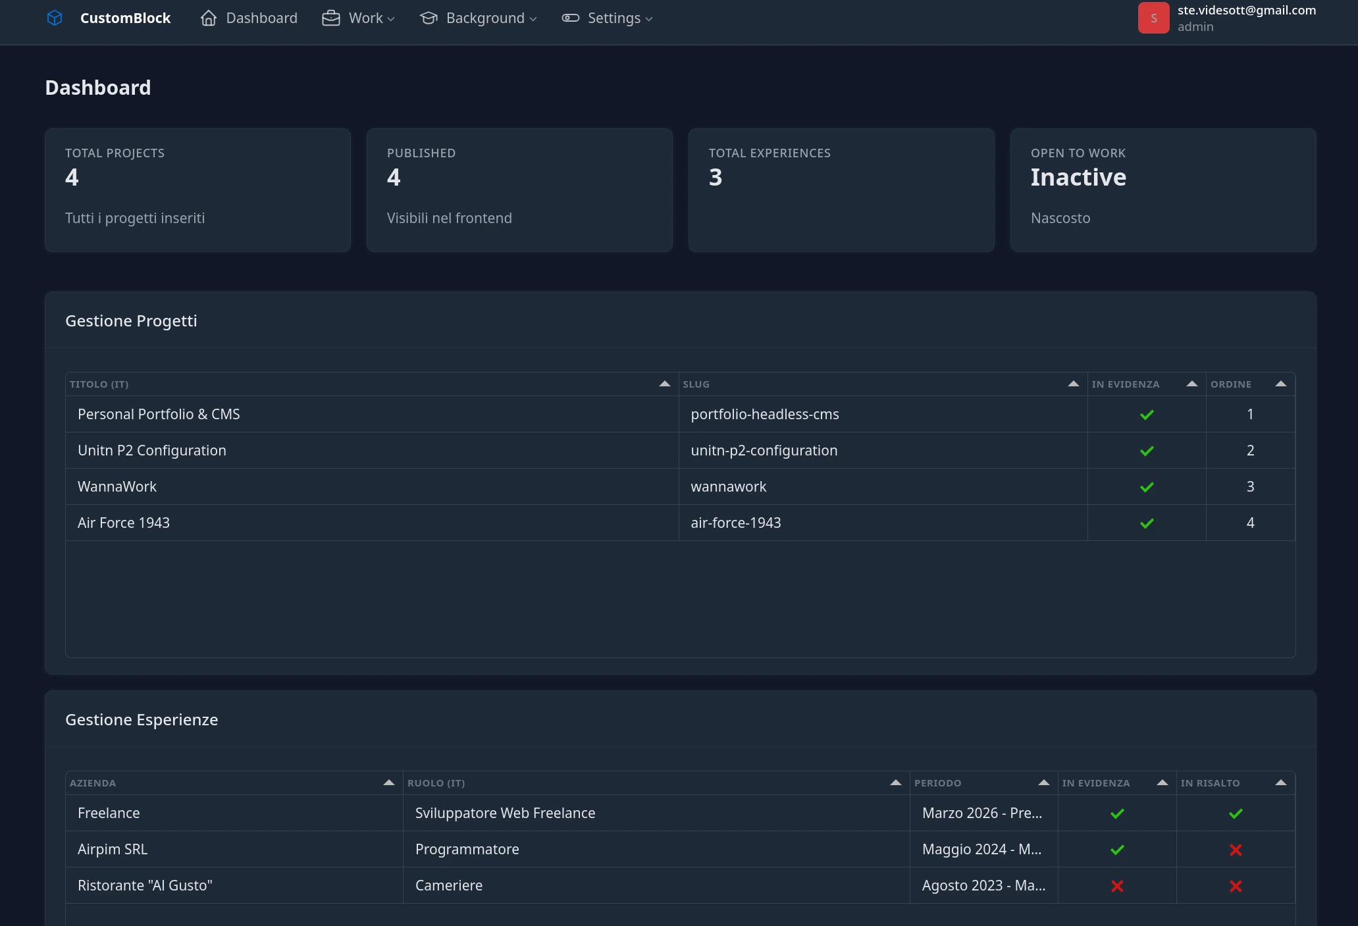
Task: Click the Gestione Progetti heading
Action: (x=131, y=321)
